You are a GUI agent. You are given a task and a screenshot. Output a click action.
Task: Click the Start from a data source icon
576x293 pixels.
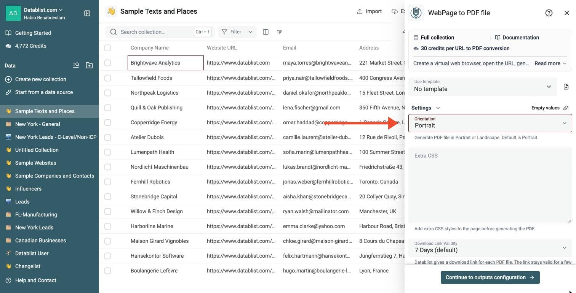(8, 92)
